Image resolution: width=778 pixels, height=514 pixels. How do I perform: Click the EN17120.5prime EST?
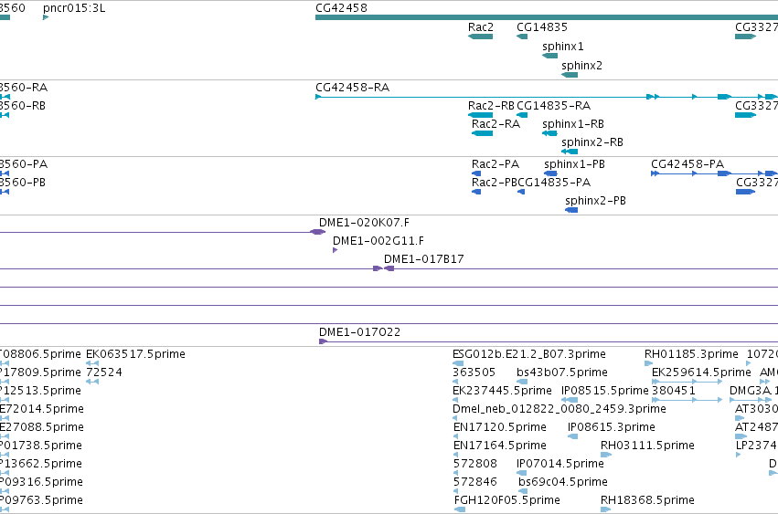pyautogui.click(x=455, y=436)
